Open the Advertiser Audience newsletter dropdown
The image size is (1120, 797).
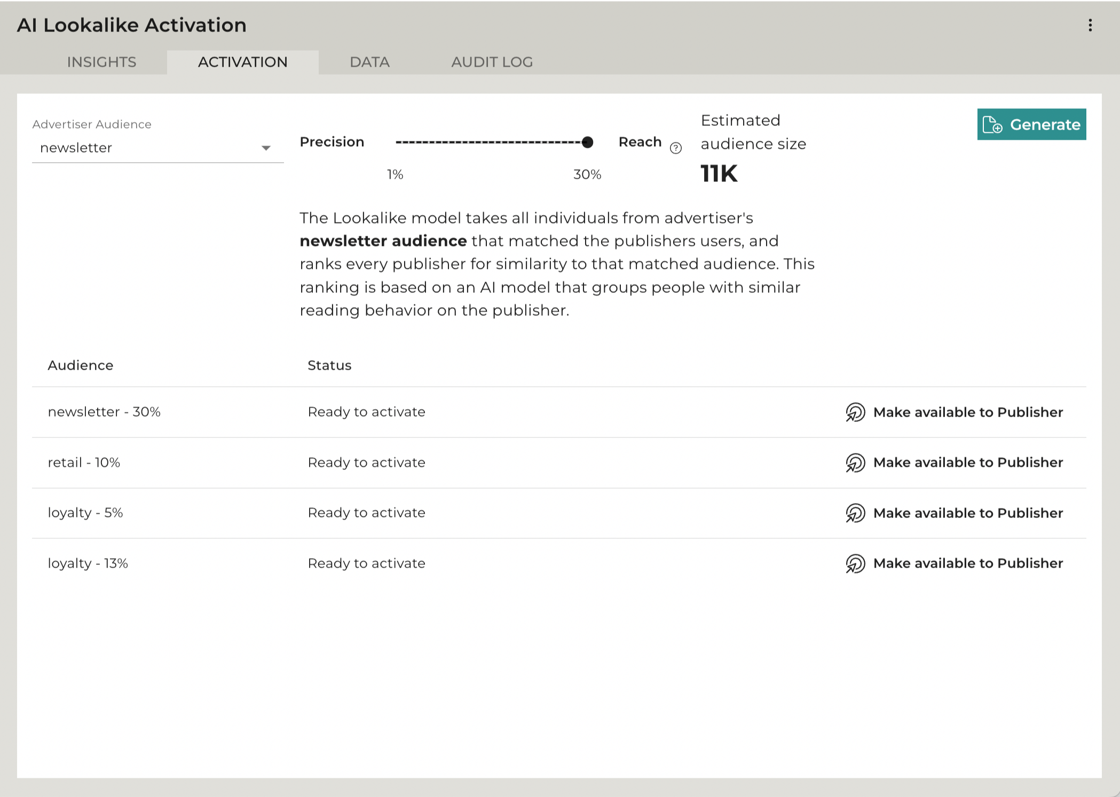click(157, 148)
